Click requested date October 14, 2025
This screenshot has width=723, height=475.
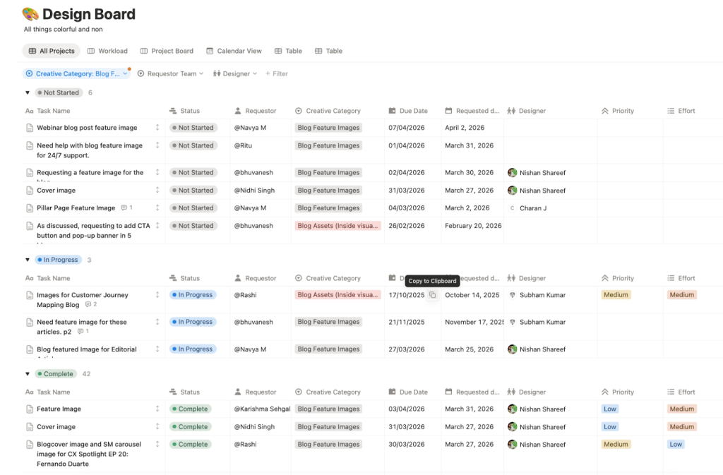472,295
